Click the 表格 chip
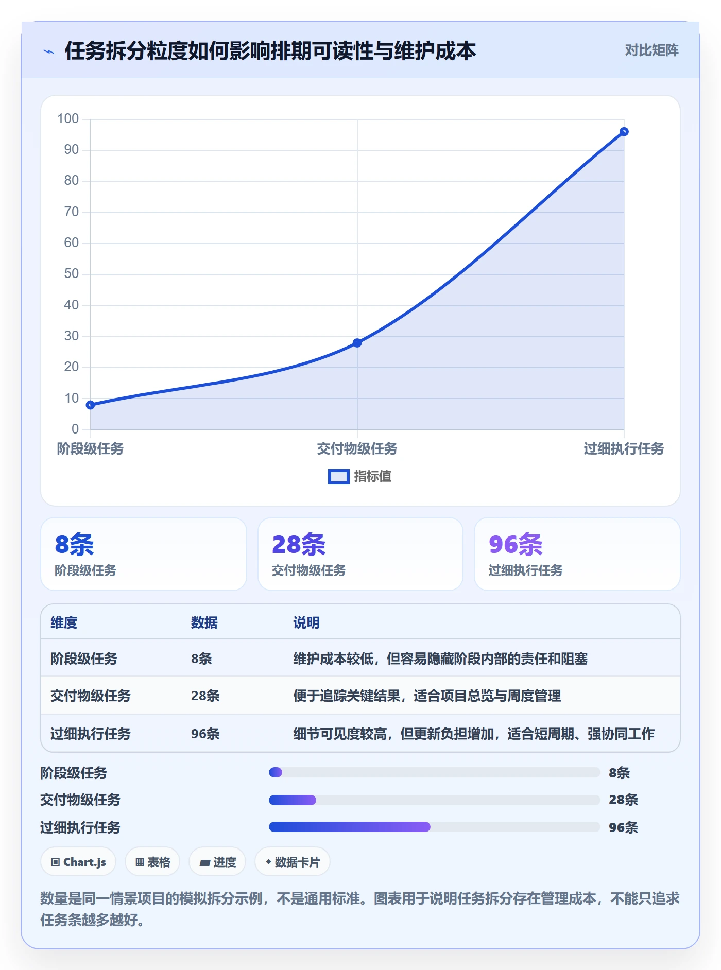Image resolution: width=721 pixels, height=970 pixels. 152,862
